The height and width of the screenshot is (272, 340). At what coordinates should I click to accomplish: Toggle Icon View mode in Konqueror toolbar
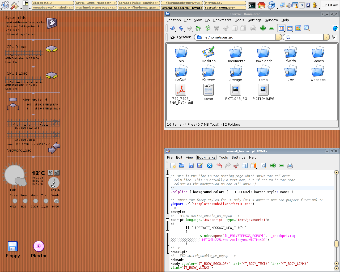tap(281, 28)
